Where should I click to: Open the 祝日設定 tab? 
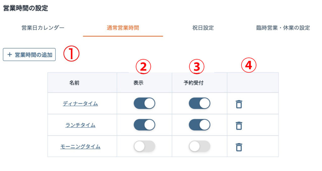pyautogui.click(x=203, y=28)
